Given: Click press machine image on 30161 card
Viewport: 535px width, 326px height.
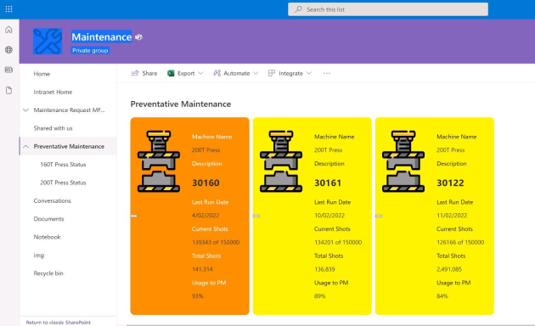Looking at the screenshot, I should pos(281,161).
